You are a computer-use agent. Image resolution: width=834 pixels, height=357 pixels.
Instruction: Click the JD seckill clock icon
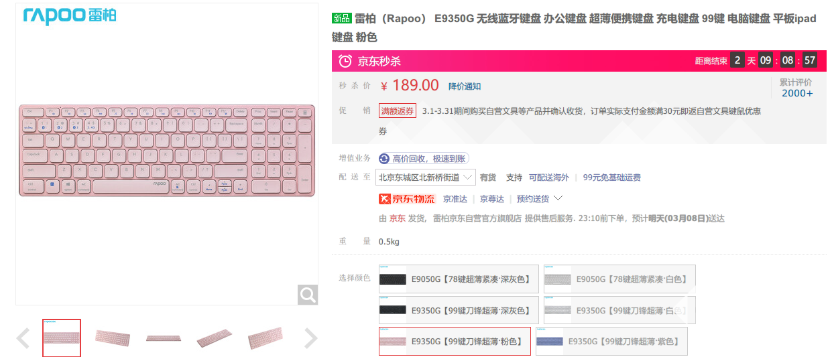(x=345, y=61)
